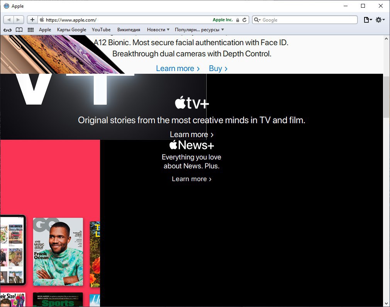Image resolution: width=390 pixels, height=307 pixels.
Task: Click the scroll down arrow
Action: (x=386, y=303)
